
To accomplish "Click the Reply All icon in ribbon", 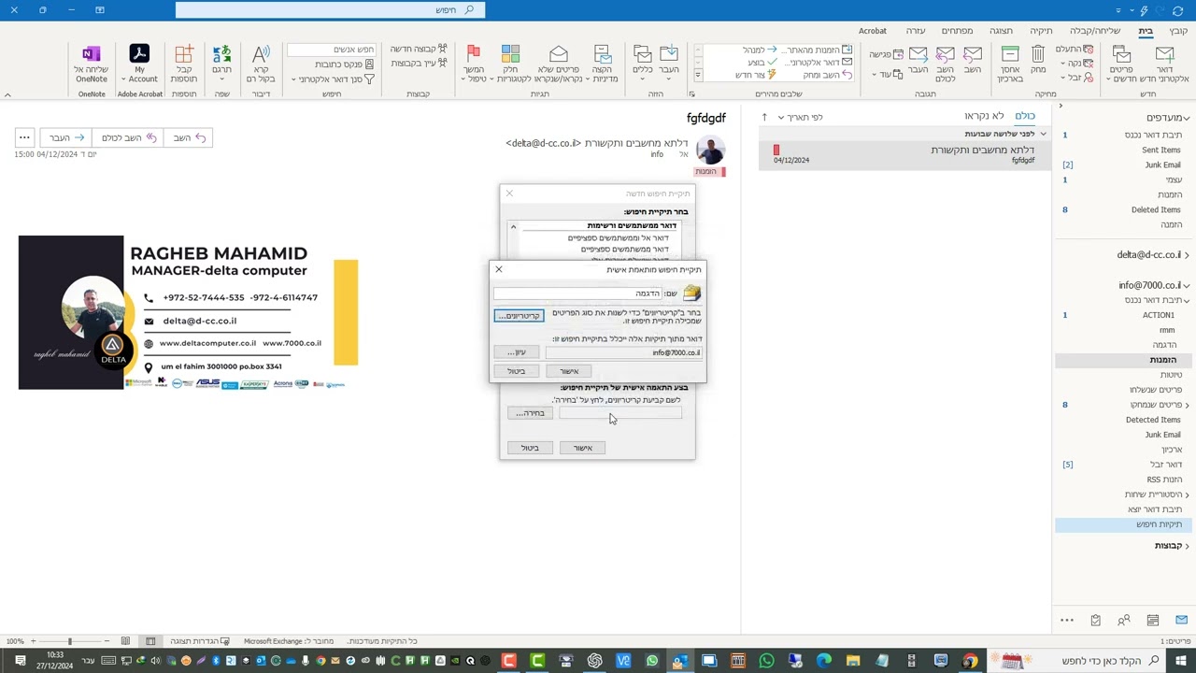I will (945, 54).
